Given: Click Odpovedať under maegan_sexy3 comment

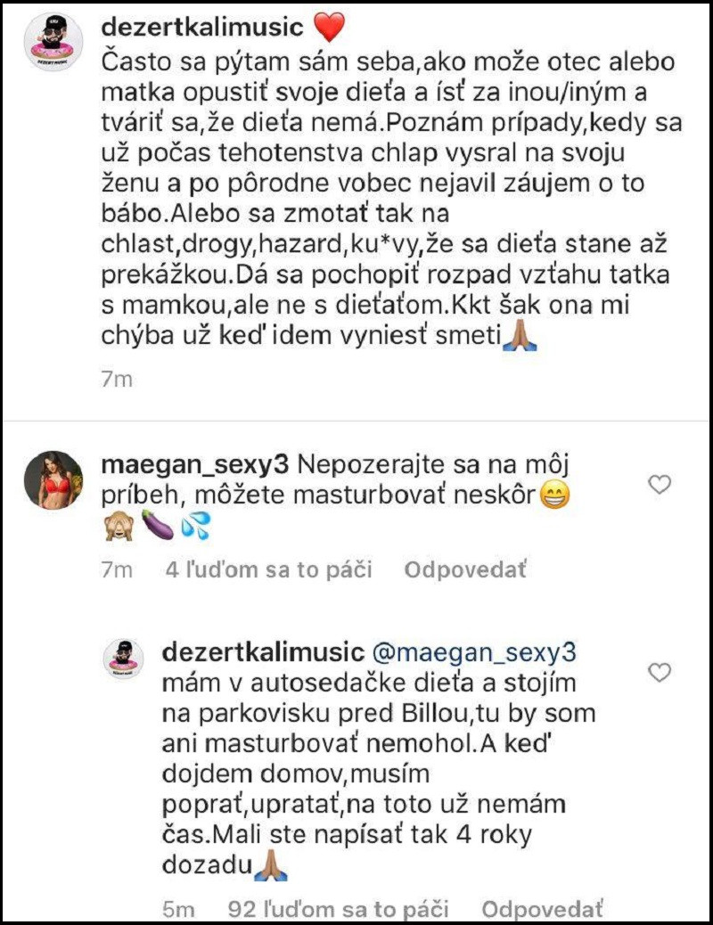Looking at the screenshot, I should click(x=465, y=569).
